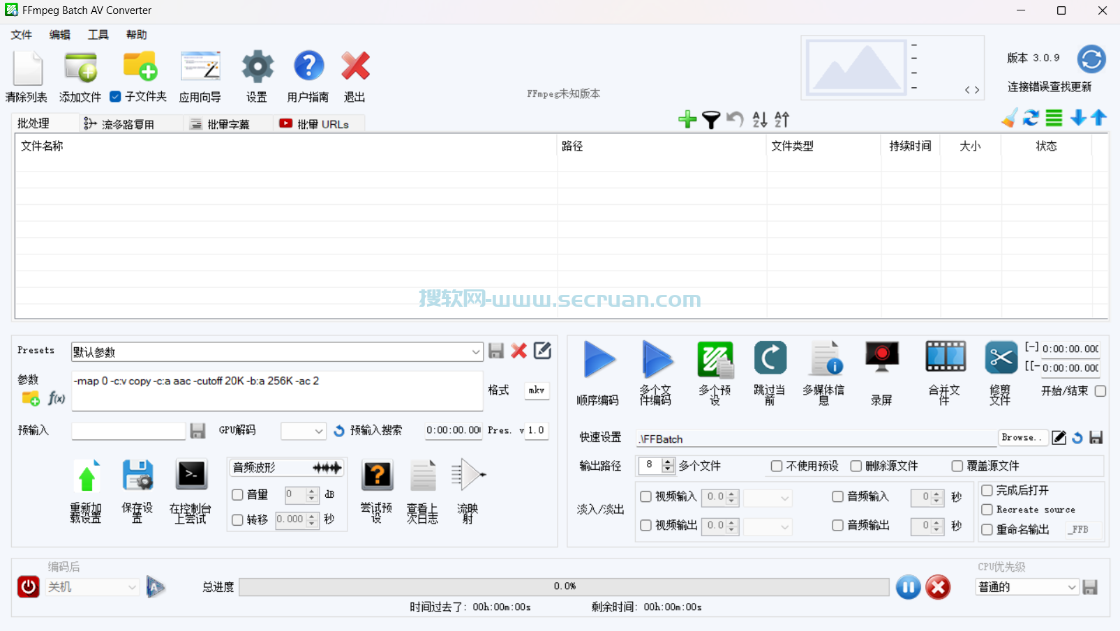
Task: Stop encoding with red cancel button
Action: click(939, 588)
